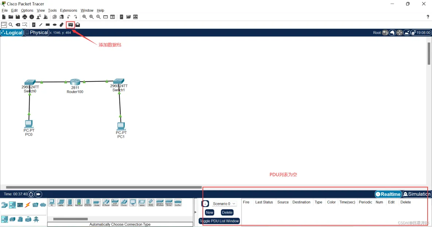This screenshot has width=432, height=227.
Task: Click the scenario info 'i' button
Action: tap(205, 204)
